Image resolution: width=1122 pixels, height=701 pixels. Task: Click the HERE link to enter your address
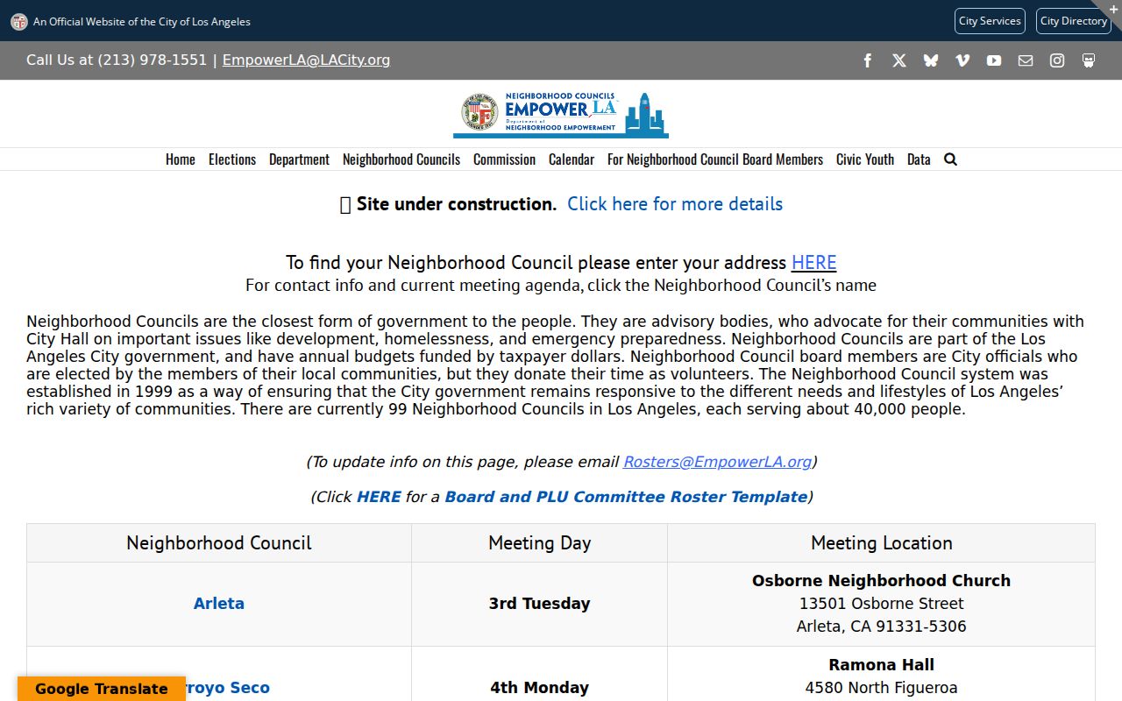coord(813,263)
